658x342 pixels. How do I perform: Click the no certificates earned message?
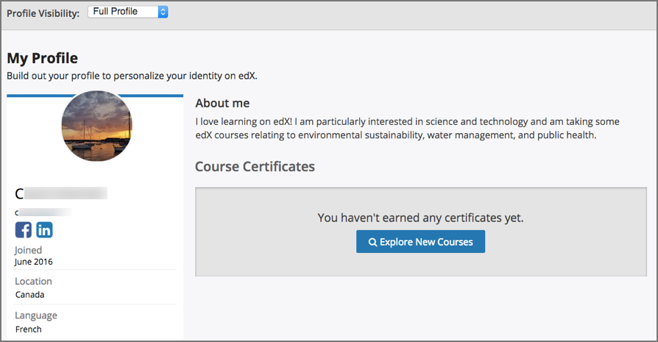pyautogui.click(x=420, y=218)
